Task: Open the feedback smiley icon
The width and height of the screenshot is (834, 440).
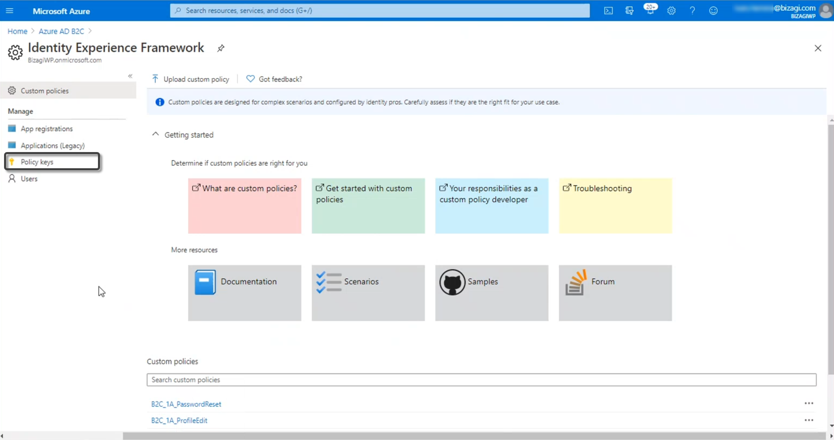Action: click(713, 11)
